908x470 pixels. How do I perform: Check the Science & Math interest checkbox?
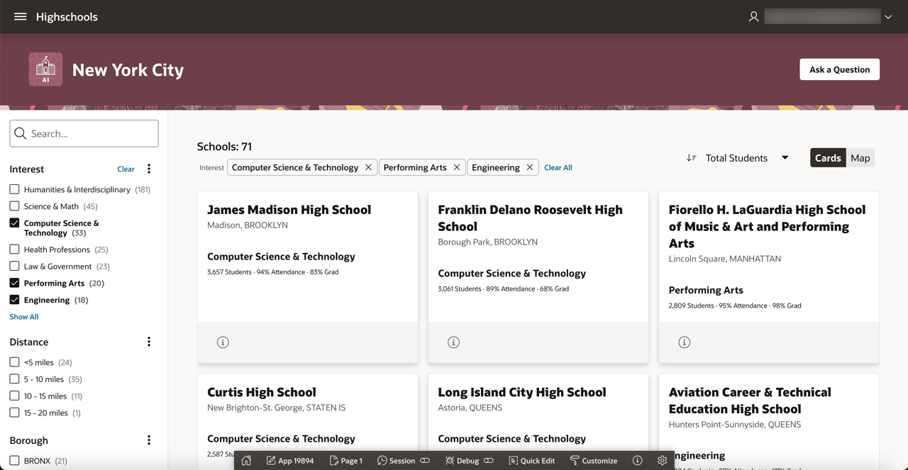click(x=14, y=206)
